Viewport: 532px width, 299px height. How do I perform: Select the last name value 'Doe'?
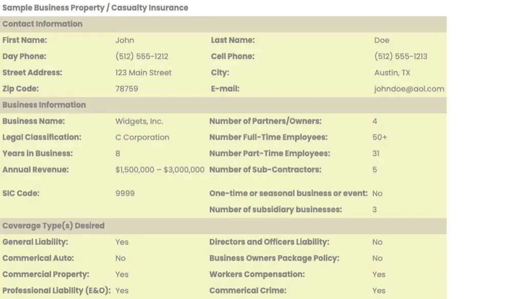pyautogui.click(x=382, y=40)
